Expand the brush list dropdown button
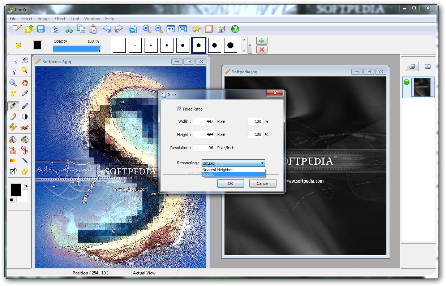 [250, 45]
